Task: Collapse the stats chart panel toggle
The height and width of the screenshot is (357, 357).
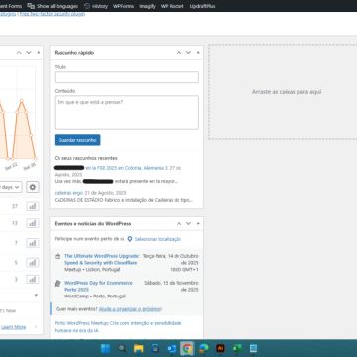Action: pos(39,53)
